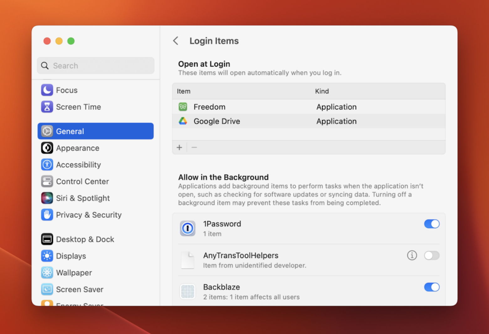Open the Screen Time settings icon
This screenshot has width=489, height=334.
point(47,107)
